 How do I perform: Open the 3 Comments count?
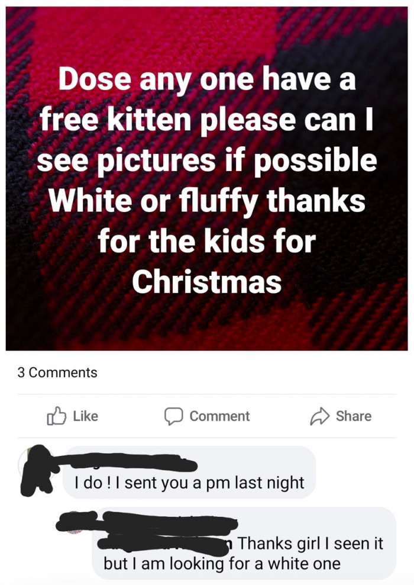click(57, 372)
